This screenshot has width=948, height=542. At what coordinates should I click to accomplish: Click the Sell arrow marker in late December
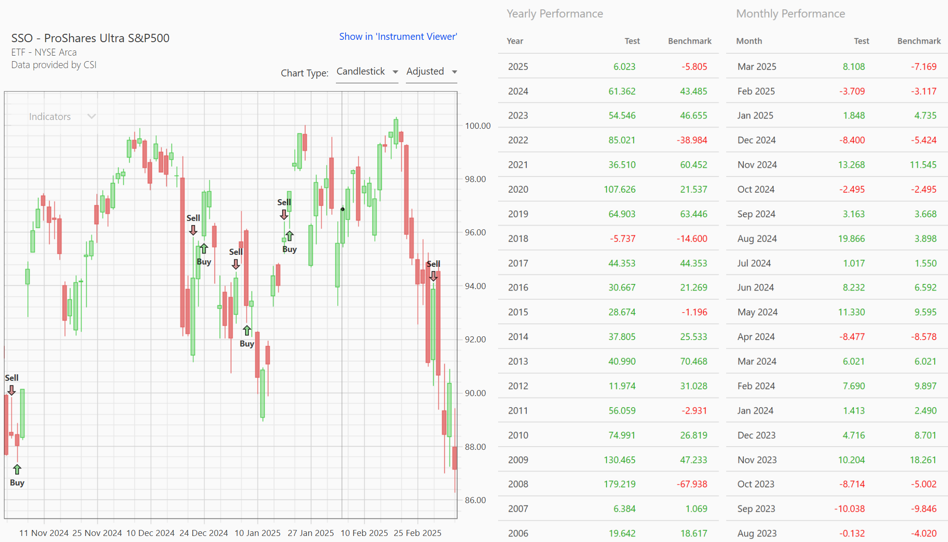click(x=193, y=230)
